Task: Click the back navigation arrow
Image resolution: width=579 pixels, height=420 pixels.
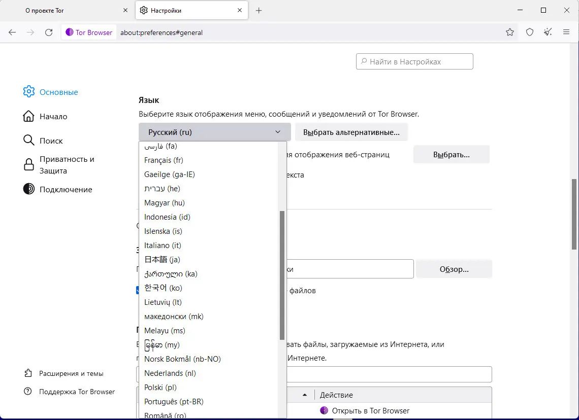Action: click(x=12, y=32)
